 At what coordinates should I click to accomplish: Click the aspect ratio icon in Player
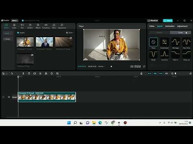point(132,66)
